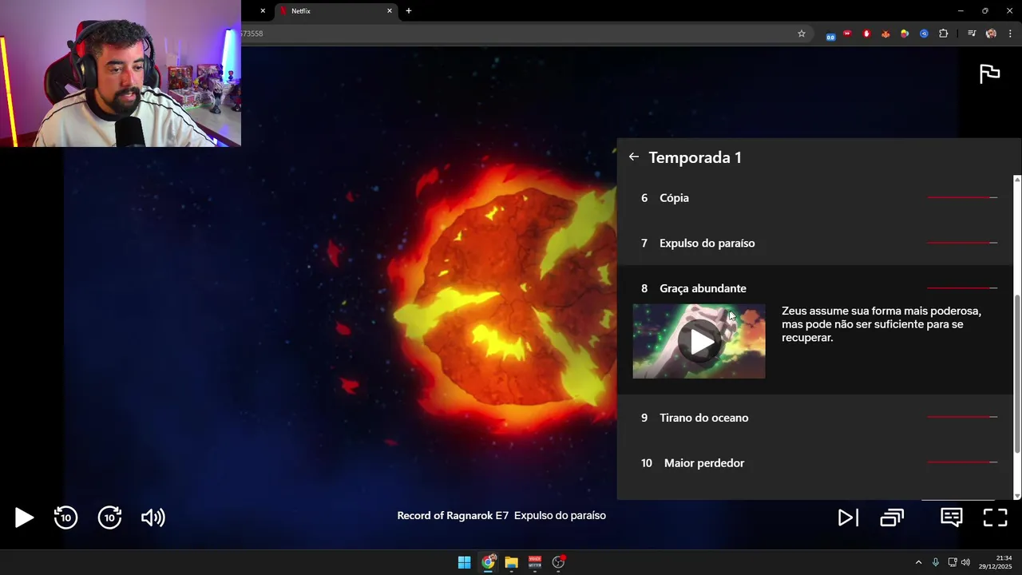1022x575 pixels.
Task: Show hidden system tray icons
Action: 918,562
